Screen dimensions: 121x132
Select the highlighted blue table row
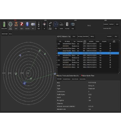tap(88, 53)
